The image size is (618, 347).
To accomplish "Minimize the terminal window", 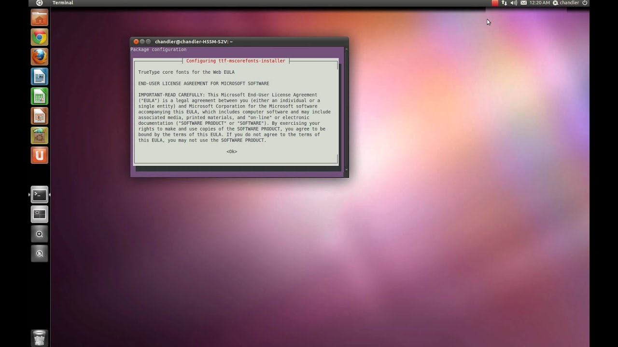I will (x=142, y=42).
